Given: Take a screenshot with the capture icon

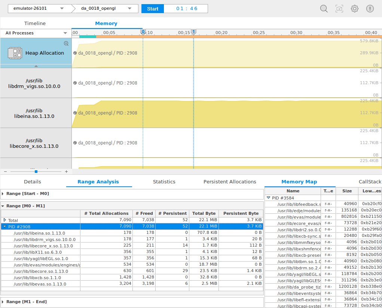Looking at the screenshot, I should 339,9.
